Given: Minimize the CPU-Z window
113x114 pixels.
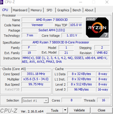Looking at the screenshot, I should 81,2.
